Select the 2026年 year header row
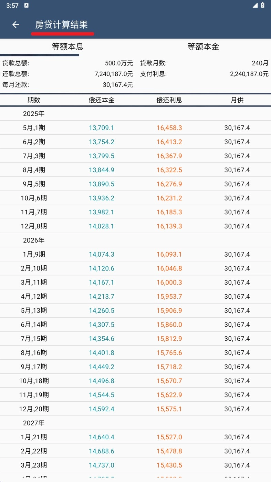Image resolution: width=271 pixels, height=482 pixels. (x=34, y=240)
